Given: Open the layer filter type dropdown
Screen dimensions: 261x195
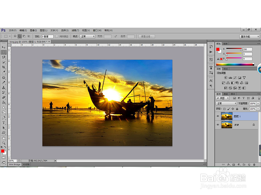Looking at the screenshot, I should [223, 98].
